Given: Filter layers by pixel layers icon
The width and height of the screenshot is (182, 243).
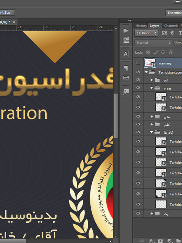Looking at the screenshot, I should (164, 33).
